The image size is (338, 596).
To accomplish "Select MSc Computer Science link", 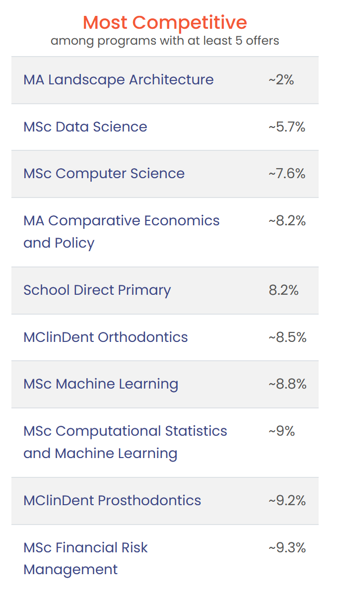I will coord(104,174).
